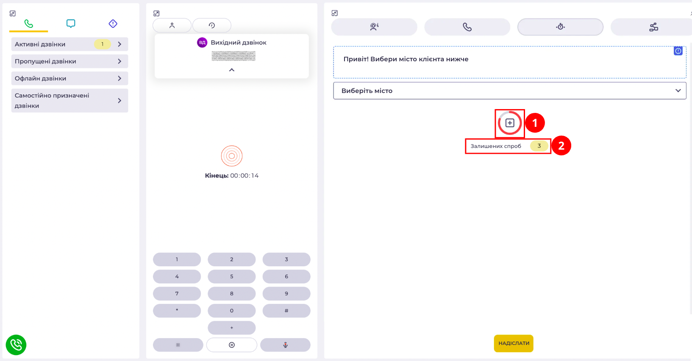This screenshot has width=692, height=361.
Task: Open the contact person tab
Action: [172, 25]
